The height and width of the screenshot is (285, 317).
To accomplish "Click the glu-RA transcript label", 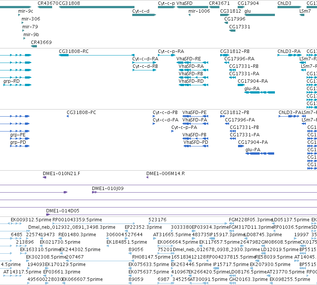I will pos(252,89).
